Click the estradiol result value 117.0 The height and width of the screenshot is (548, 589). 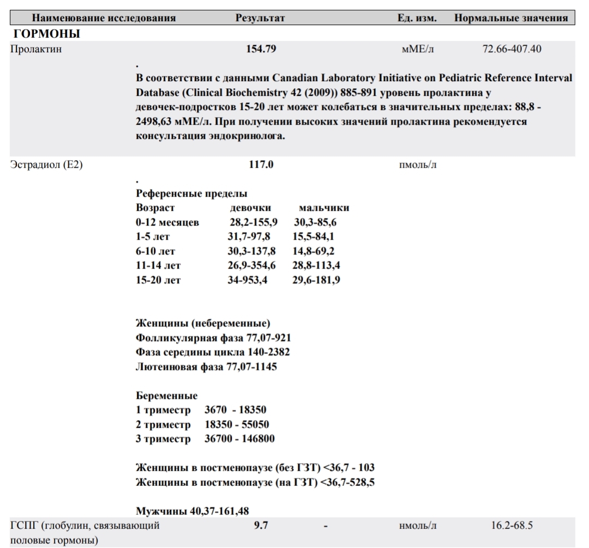(261, 165)
